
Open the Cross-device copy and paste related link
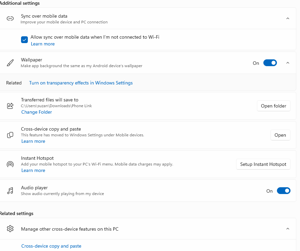51,246
